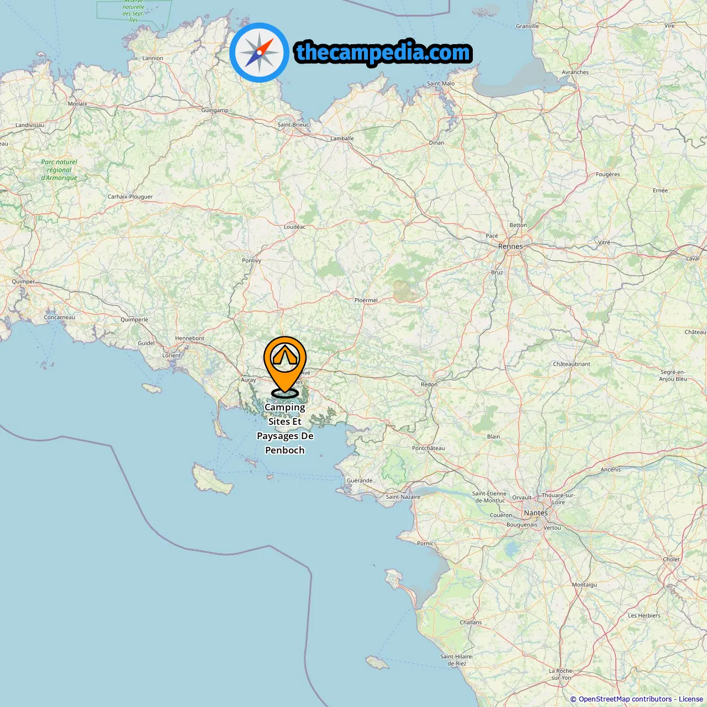Click the Rennes city label
707x707 pixels.
click(x=510, y=246)
